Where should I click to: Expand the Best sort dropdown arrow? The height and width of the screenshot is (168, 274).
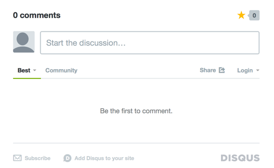point(35,71)
